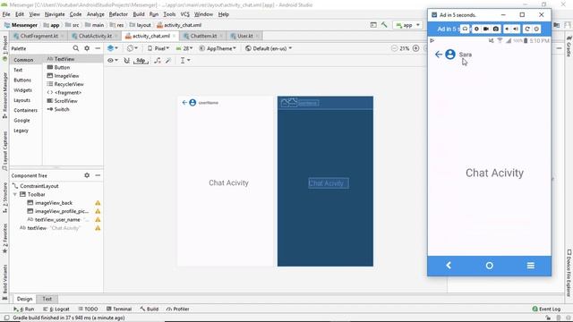Open AppTheme theme selector
The image size is (573, 322).
point(218,48)
